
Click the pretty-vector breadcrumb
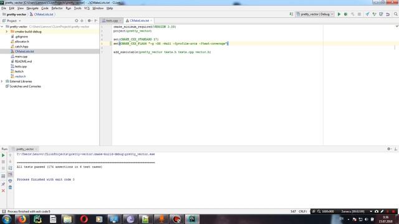pos(14,14)
